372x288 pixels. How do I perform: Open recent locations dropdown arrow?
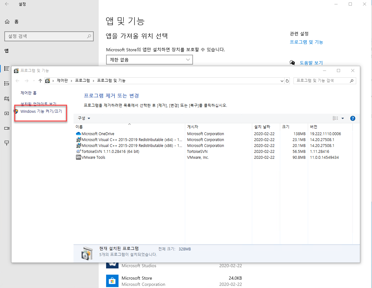(34, 81)
